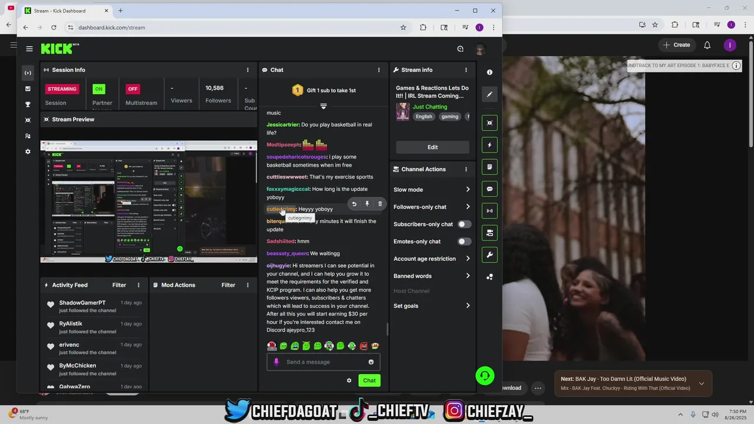Click the three-dots cluster icon in right toolbar
754x424 pixels.
490,277
